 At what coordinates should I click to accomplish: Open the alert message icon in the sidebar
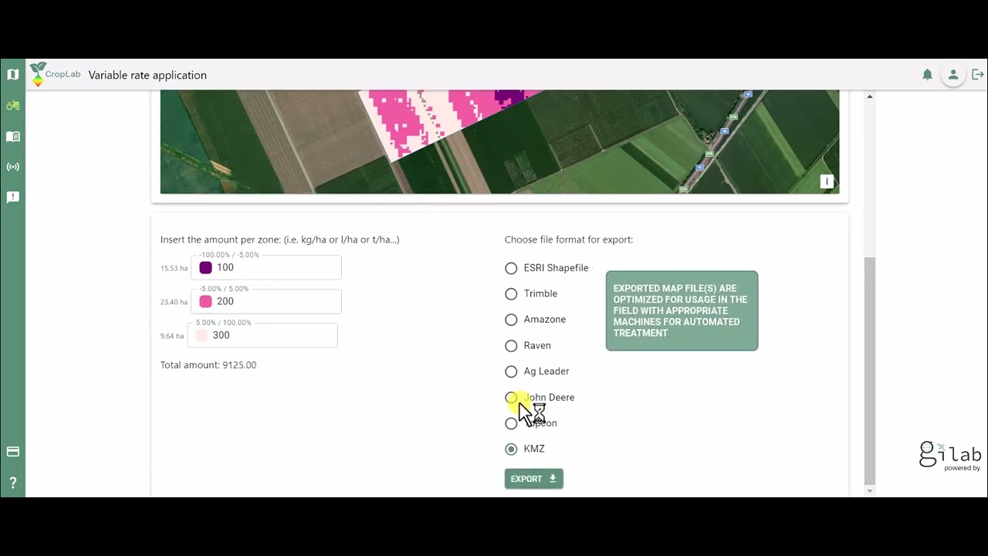coord(12,197)
